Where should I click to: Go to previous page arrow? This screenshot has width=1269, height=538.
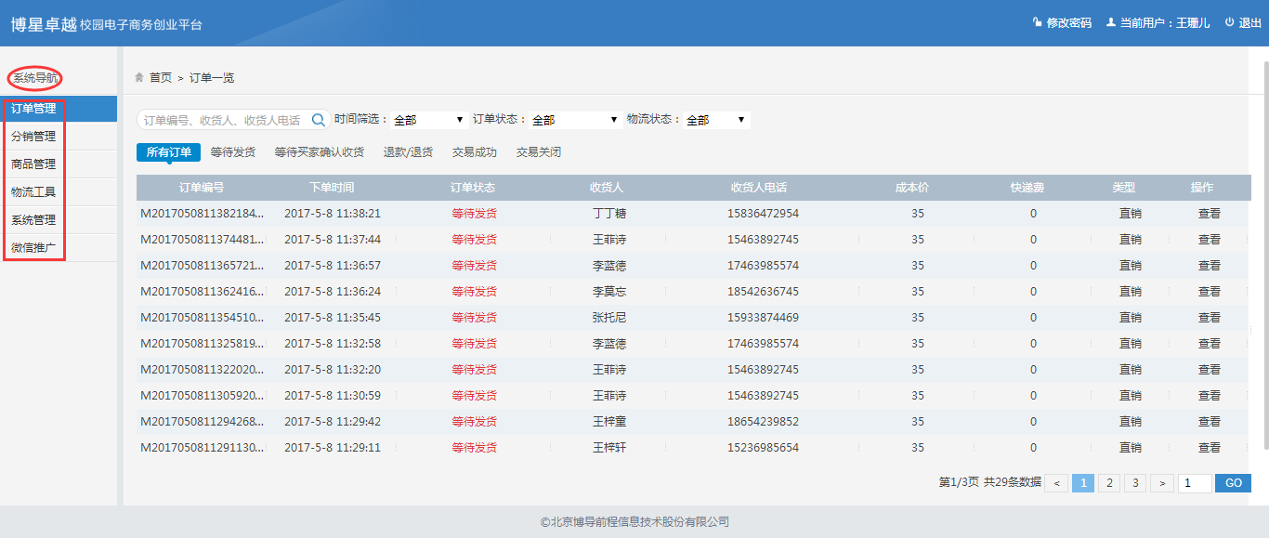(x=1055, y=483)
